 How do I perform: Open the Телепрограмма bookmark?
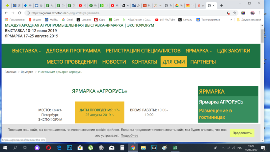(208, 20)
